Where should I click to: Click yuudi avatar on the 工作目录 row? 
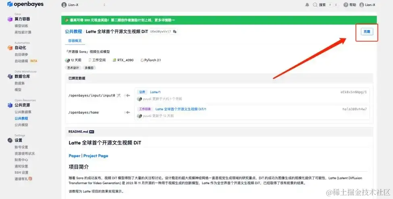(x=139, y=116)
